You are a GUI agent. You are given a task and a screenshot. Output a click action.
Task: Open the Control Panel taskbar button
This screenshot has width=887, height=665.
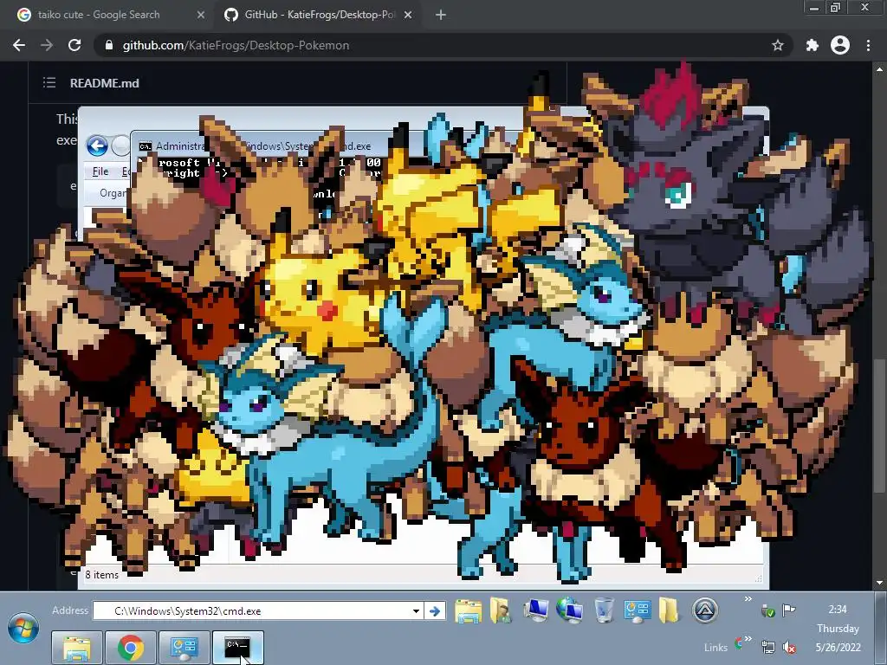[185, 648]
